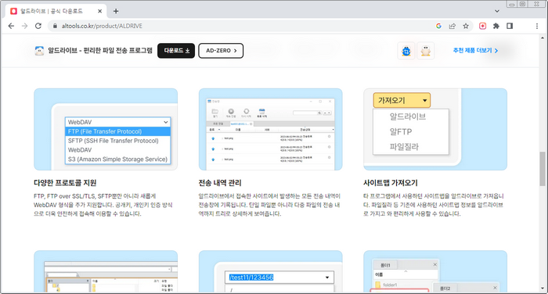Click the scrollbar up arrow
This screenshot has width=548, height=294.
(543, 38)
